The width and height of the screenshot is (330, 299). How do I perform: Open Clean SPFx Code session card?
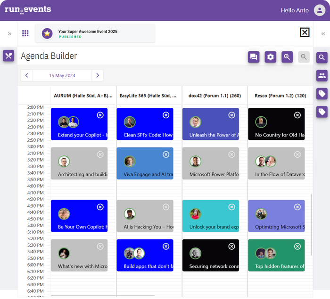[145, 124]
